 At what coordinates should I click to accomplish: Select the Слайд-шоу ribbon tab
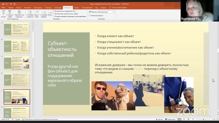tap(68, 8)
